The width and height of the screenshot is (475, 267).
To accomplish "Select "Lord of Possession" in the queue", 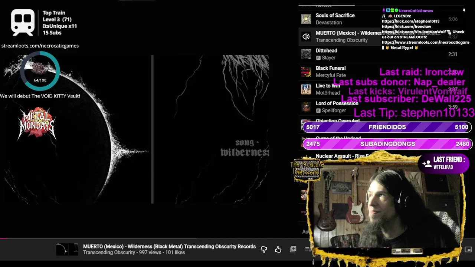I will coord(337,103).
